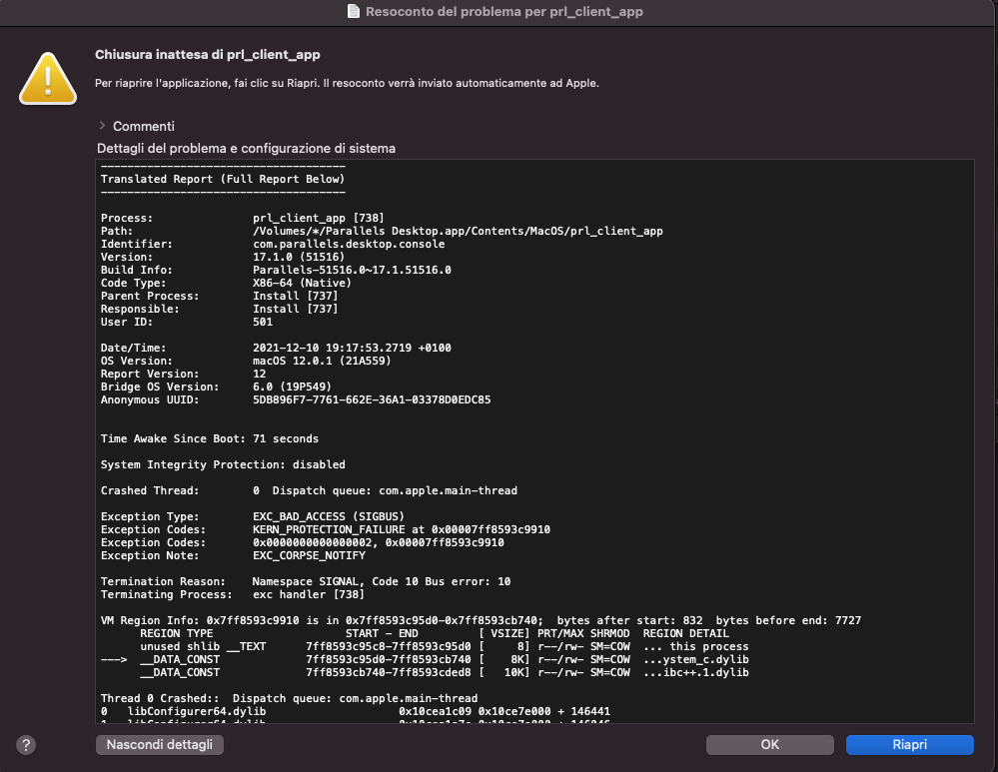
Task: Click the Anonymous UUID value
Action: point(372,399)
